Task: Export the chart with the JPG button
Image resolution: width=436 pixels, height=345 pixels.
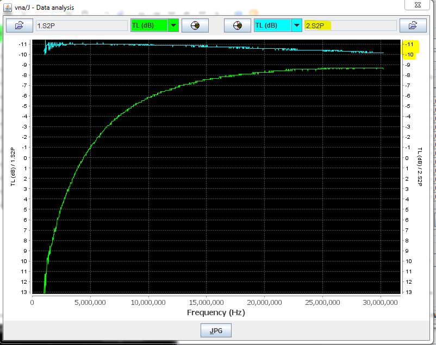Action: tap(216, 330)
